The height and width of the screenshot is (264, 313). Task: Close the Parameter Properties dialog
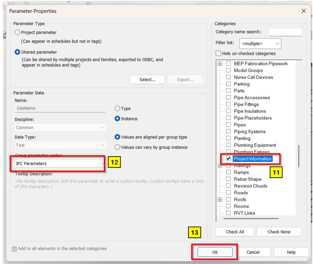pyautogui.click(x=304, y=11)
